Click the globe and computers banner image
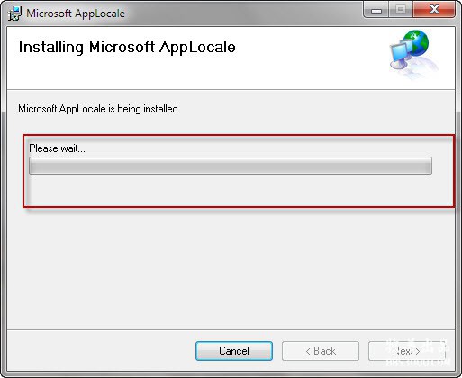The image size is (462, 378). [414, 54]
